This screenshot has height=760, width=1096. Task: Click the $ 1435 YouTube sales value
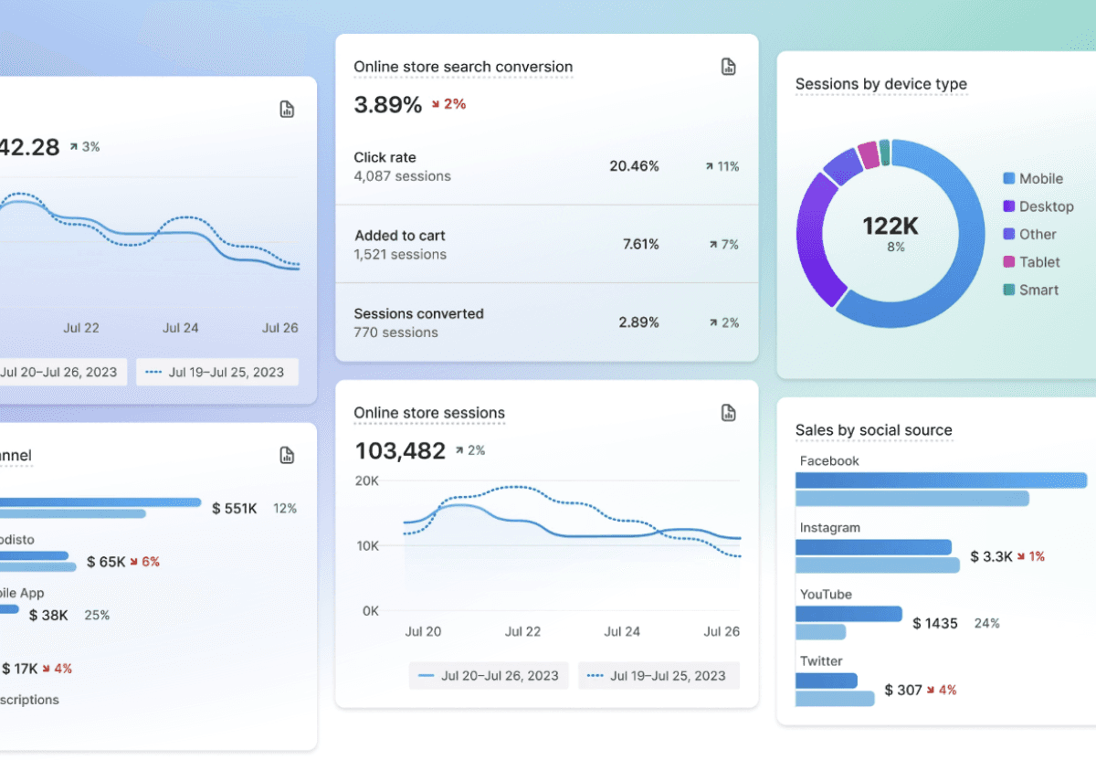pos(935,623)
